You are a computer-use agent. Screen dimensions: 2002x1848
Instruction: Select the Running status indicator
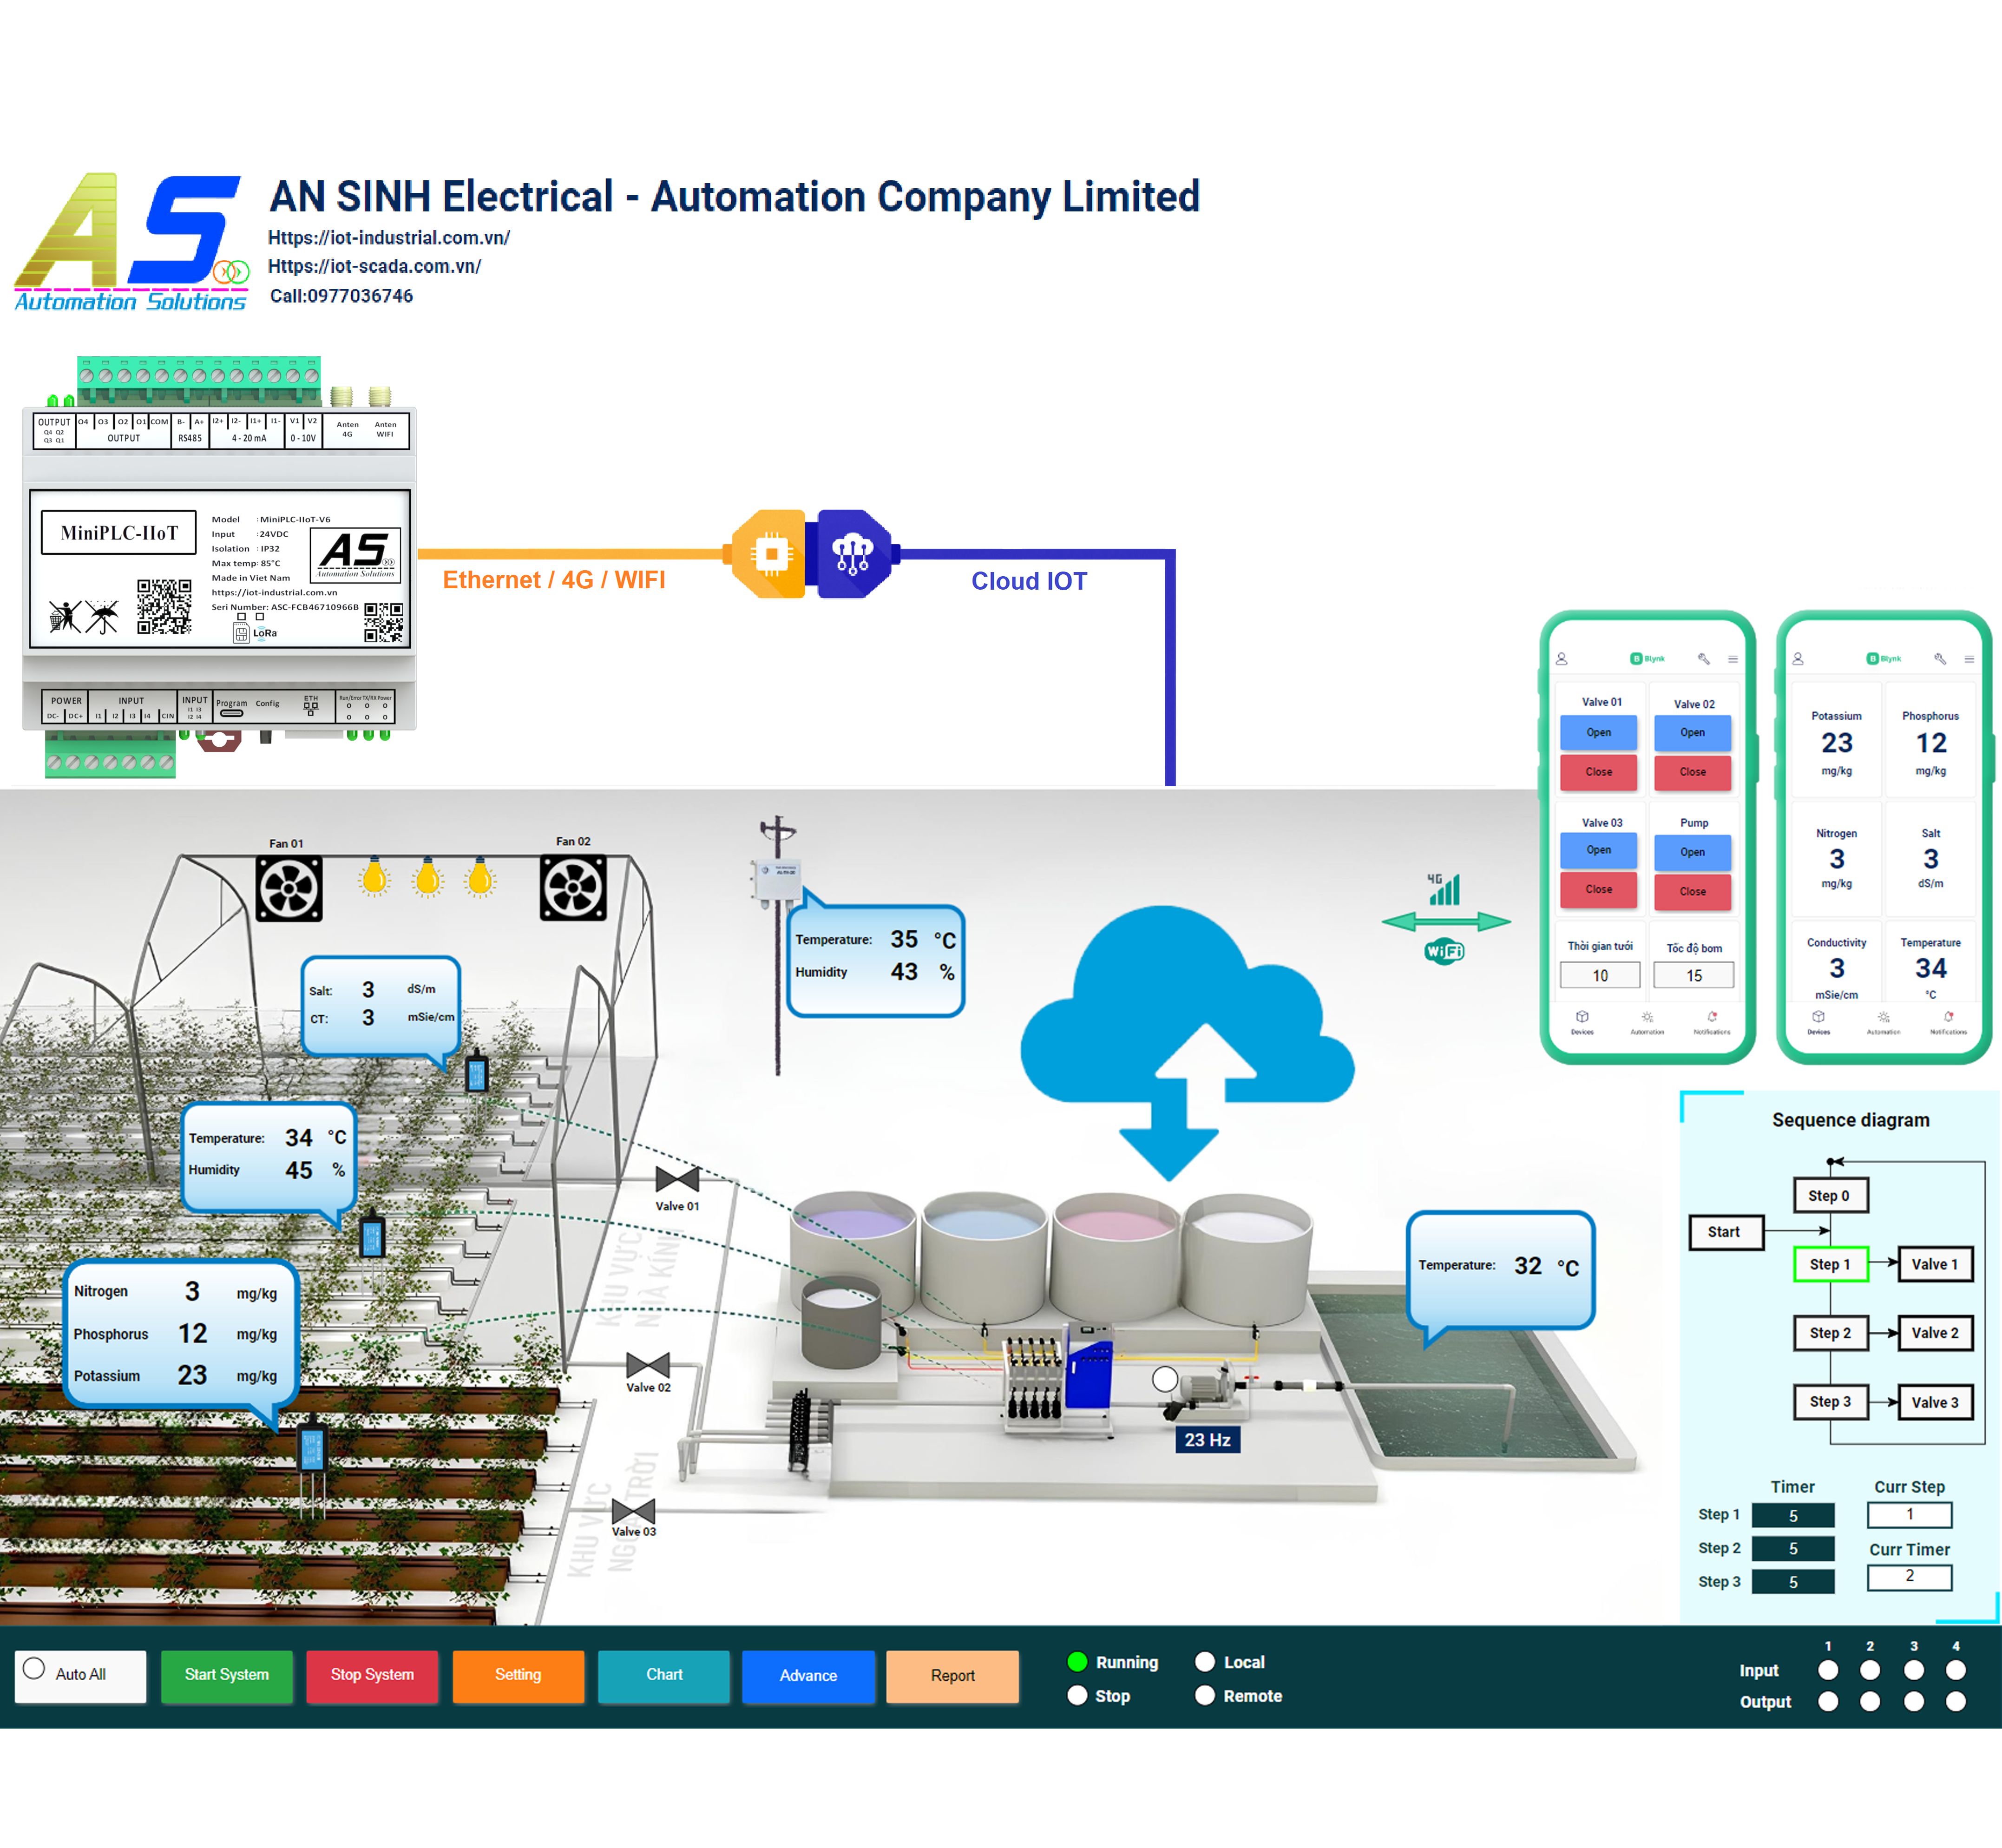(x=1077, y=1661)
